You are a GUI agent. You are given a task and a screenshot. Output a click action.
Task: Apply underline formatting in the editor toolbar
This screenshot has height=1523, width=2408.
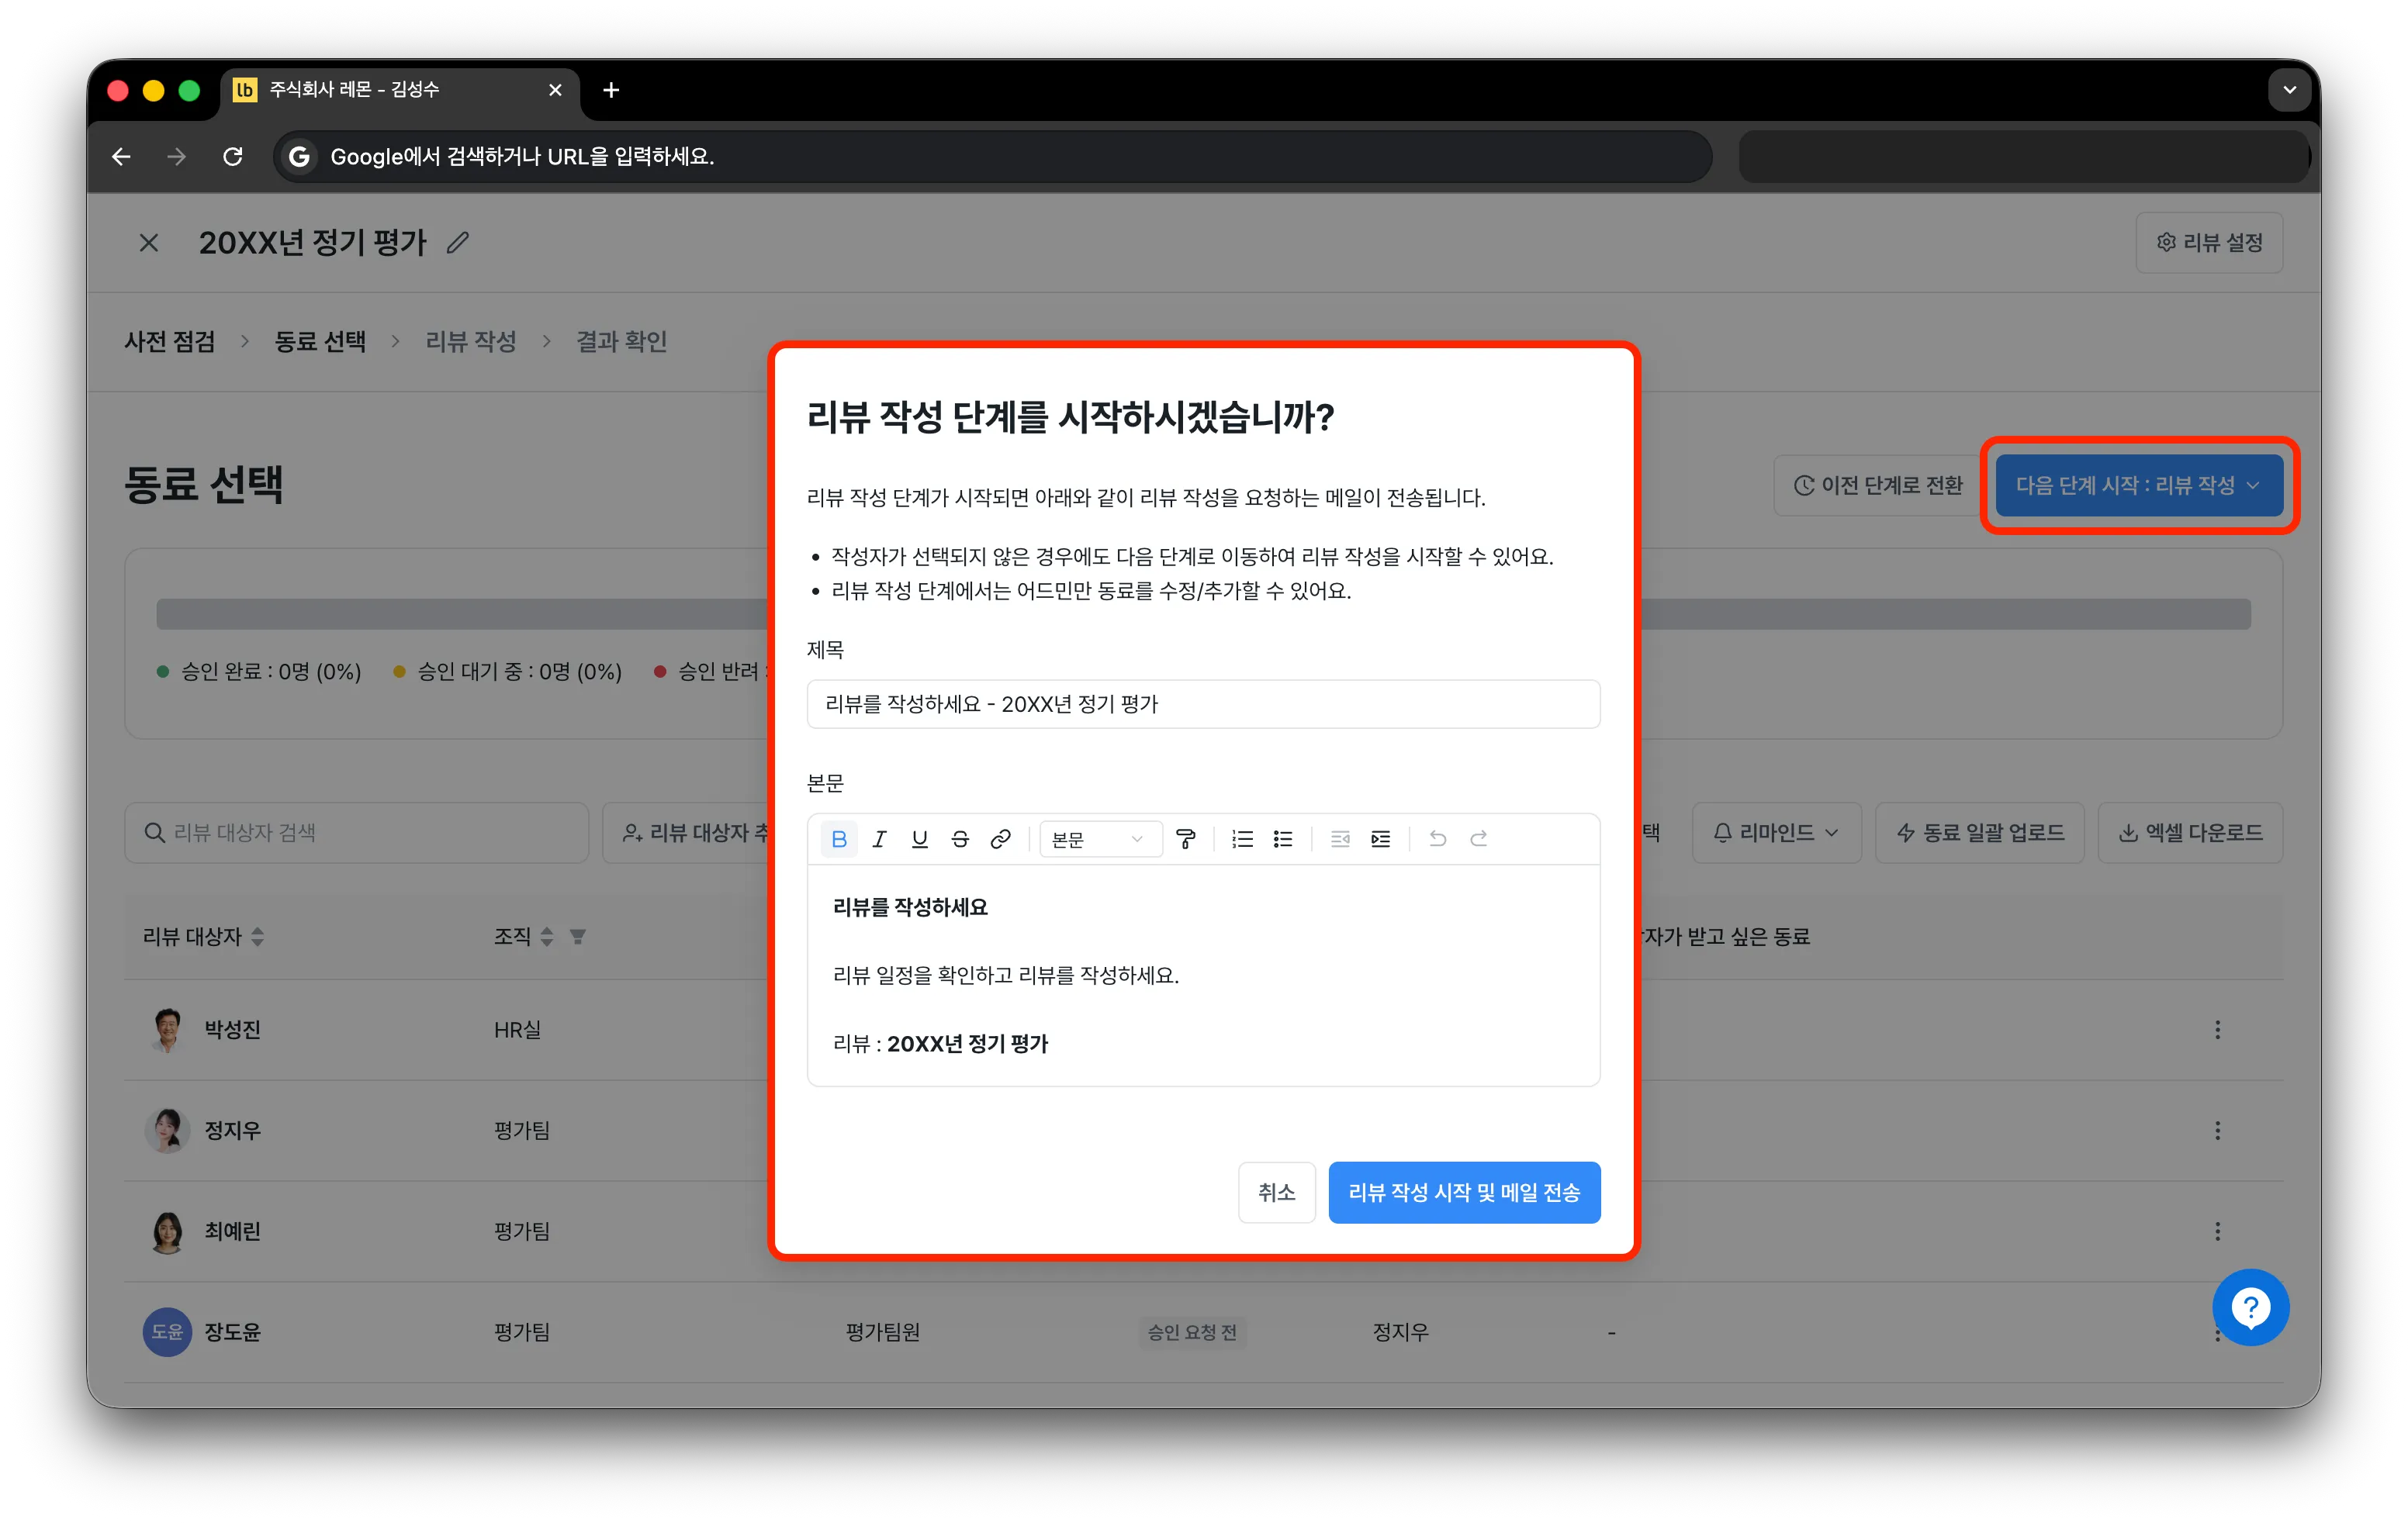tap(919, 838)
